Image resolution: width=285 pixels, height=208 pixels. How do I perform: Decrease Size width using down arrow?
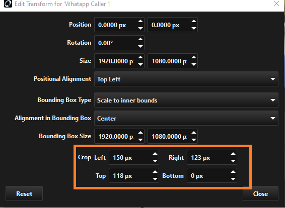pos(140,64)
